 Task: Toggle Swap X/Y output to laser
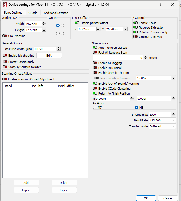(5, 67)
